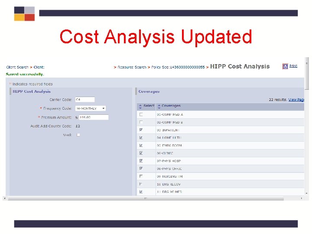The width and height of the screenshot is (312, 234).
Task: Open the Client Search breadcrumb link
Action: 17,67
